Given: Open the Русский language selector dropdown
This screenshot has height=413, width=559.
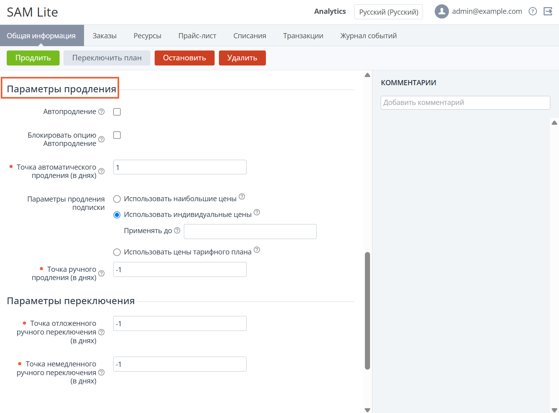Looking at the screenshot, I should pos(389,12).
